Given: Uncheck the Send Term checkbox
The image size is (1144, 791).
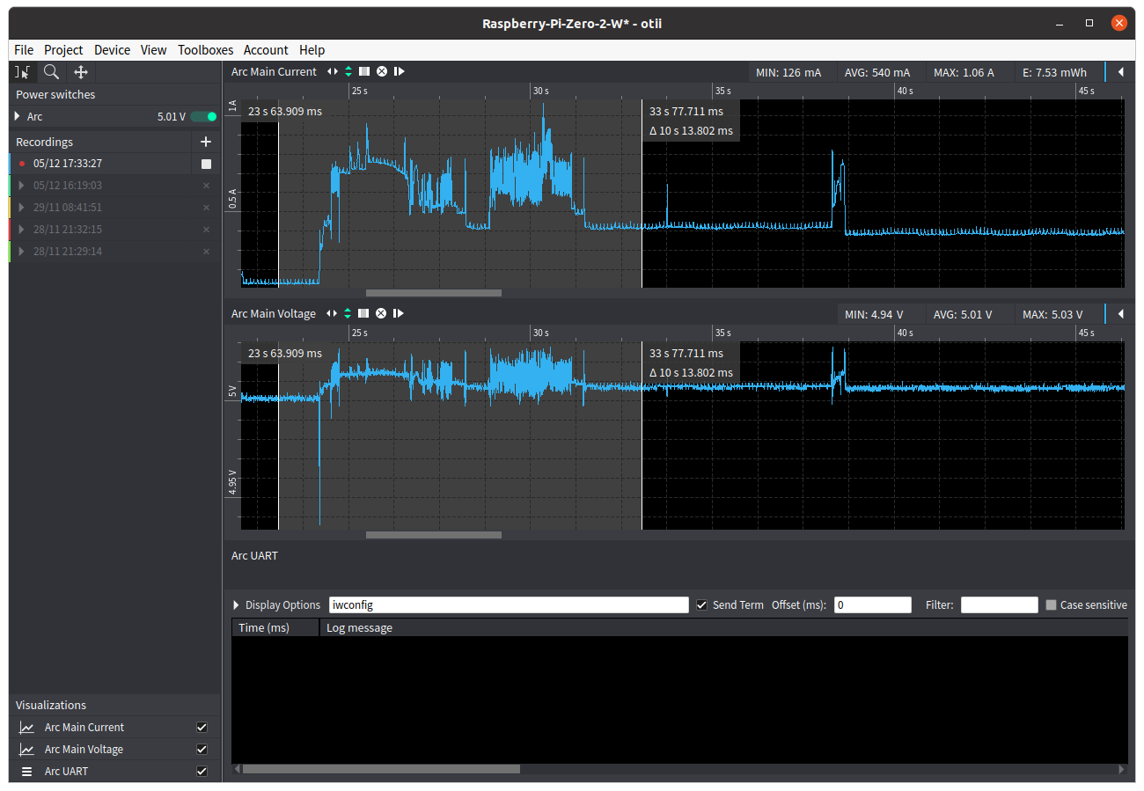Looking at the screenshot, I should point(701,605).
